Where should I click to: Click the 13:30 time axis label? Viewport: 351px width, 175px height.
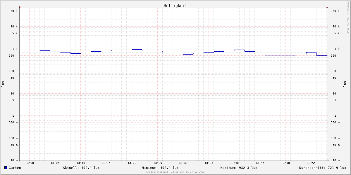click(183, 163)
